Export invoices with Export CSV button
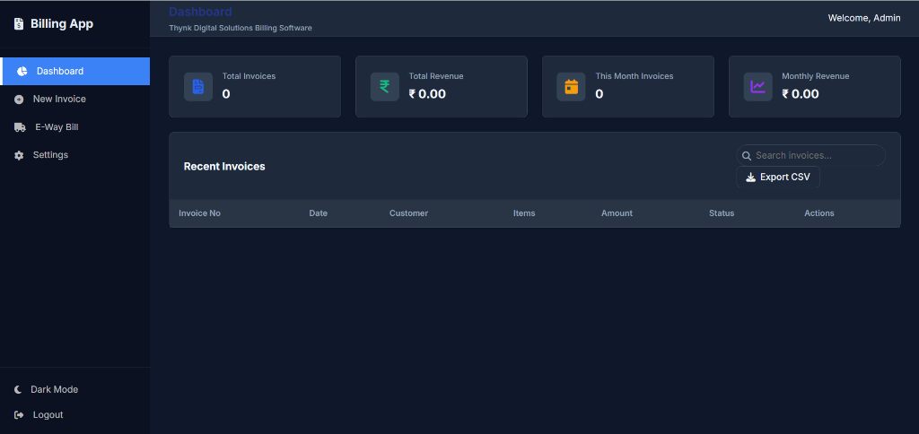Screen dimensions: 919x434 pyautogui.click(x=778, y=177)
